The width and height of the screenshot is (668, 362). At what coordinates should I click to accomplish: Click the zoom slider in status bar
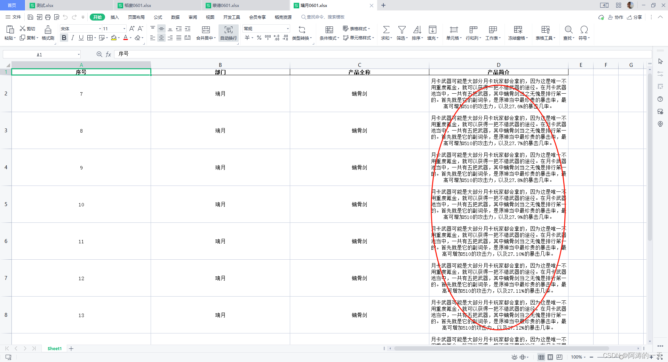coord(621,357)
